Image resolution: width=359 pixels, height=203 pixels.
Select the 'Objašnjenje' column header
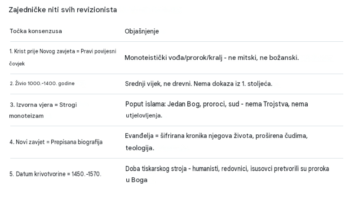pos(142,31)
